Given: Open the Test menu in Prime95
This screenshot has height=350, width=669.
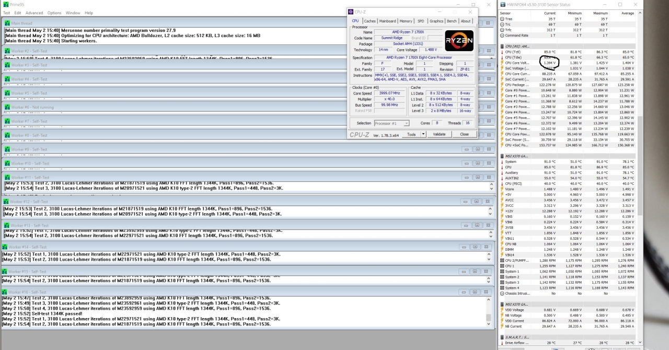Looking at the screenshot, I should [6, 13].
